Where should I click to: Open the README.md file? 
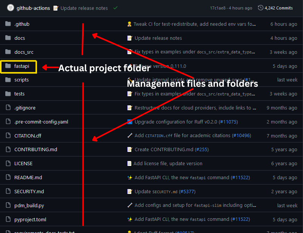[28, 177]
